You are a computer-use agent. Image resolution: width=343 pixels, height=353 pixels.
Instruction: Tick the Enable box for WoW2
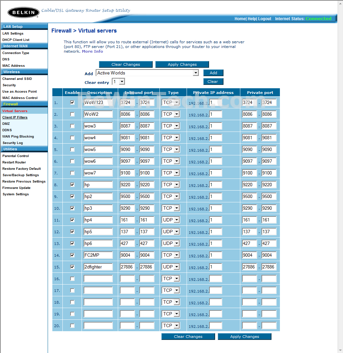[72, 114]
